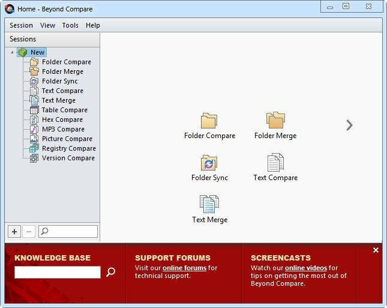Screen dimensions: 387x308
Task: Search the Knowledge Base with magnifier icon
Action: coord(110,272)
